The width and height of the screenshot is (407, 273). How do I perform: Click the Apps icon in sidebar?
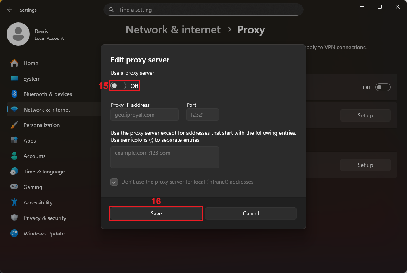[x=14, y=140]
